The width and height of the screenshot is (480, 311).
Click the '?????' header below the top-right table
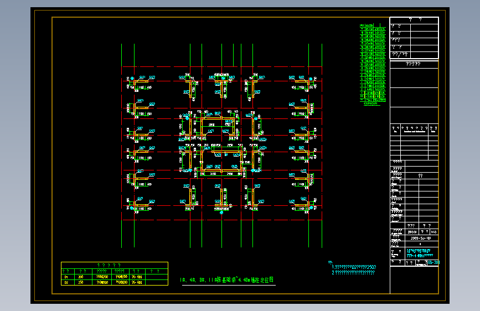[412, 64]
